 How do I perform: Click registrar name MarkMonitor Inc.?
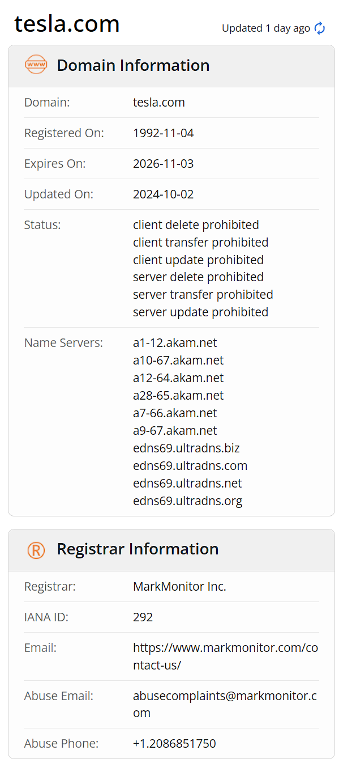[179, 587]
